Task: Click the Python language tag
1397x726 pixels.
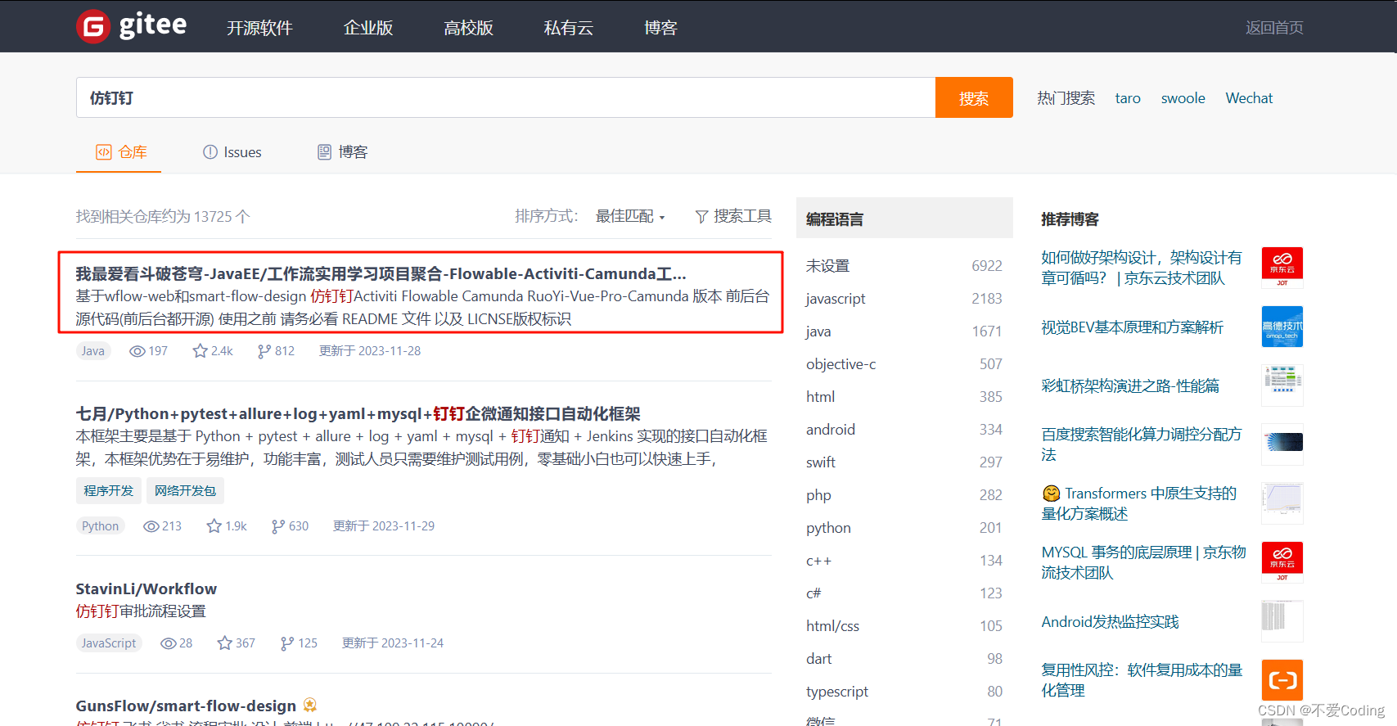Action: coord(100,525)
